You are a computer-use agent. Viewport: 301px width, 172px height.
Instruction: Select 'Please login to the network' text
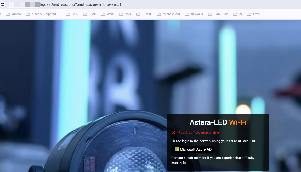pos(214,141)
